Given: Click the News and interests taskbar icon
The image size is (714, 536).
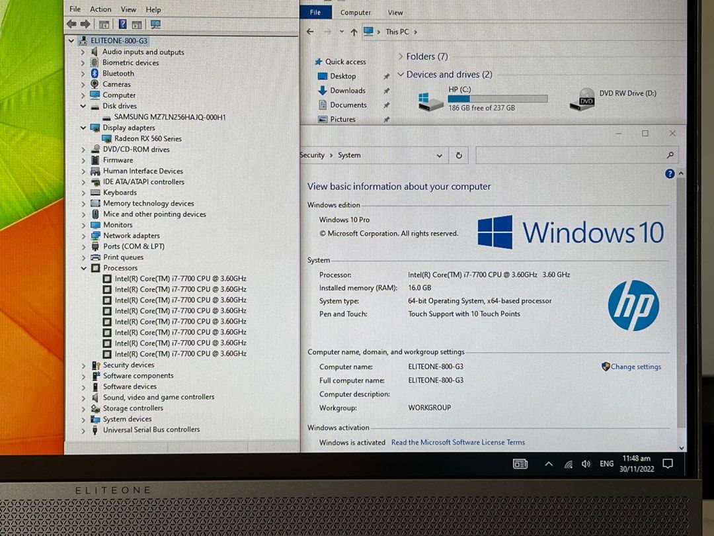Looking at the screenshot, I should pyautogui.click(x=520, y=465).
